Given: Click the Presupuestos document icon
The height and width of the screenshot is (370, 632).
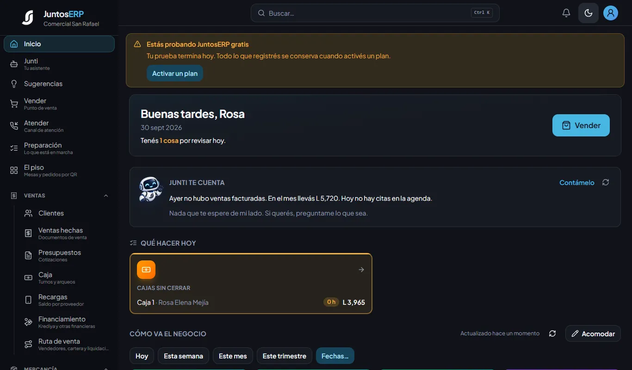Looking at the screenshot, I should tap(29, 256).
